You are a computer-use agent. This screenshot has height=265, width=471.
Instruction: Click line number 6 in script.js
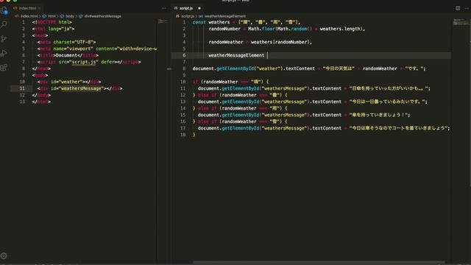184,55
